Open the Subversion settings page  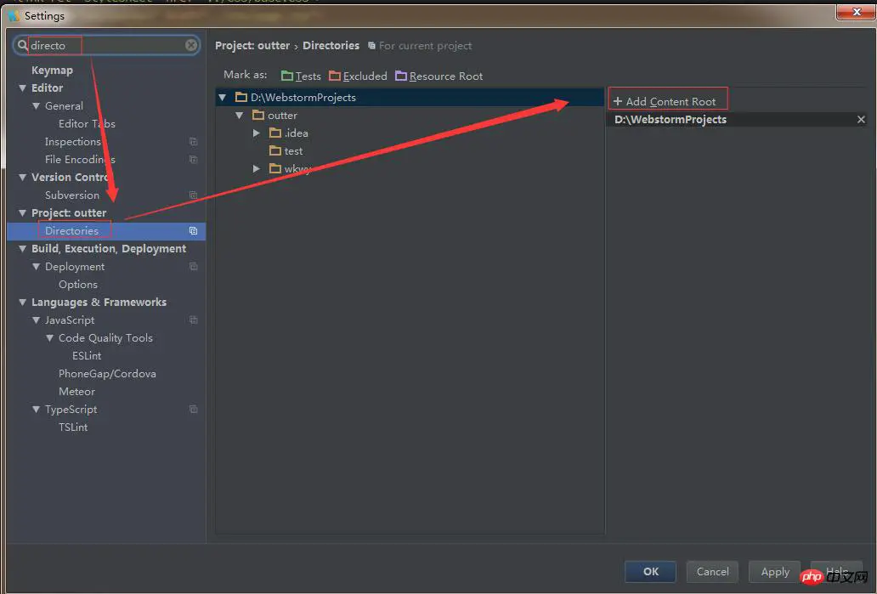(x=72, y=195)
